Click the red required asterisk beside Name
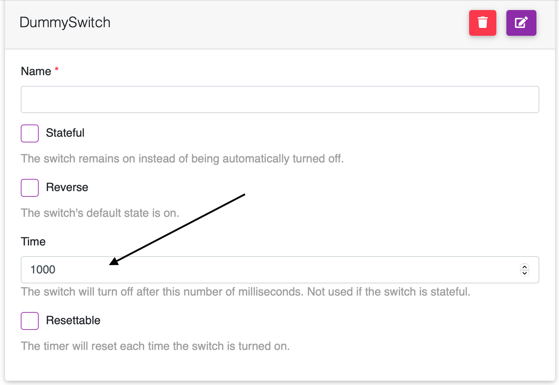 pyautogui.click(x=57, y=69)
